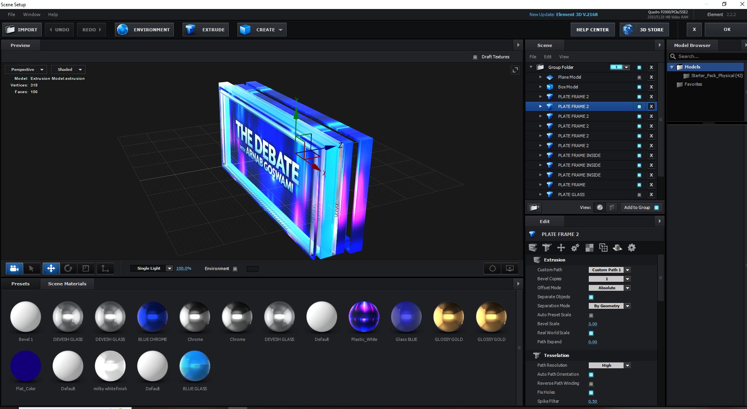Choose the rotate gizmo tool
Screen dimensions: 747x409
68,268
